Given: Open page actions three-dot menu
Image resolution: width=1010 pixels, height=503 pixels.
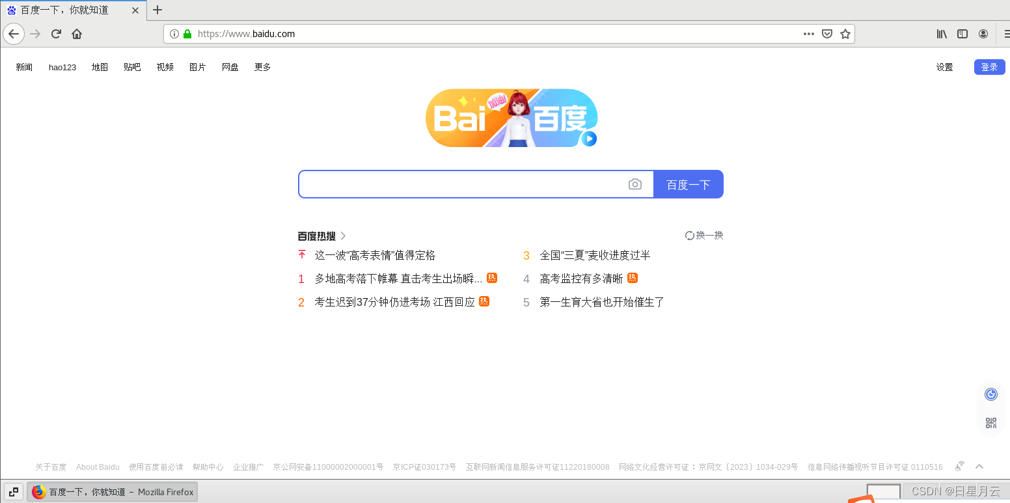Looking at the screenshot, I should 809,34.
